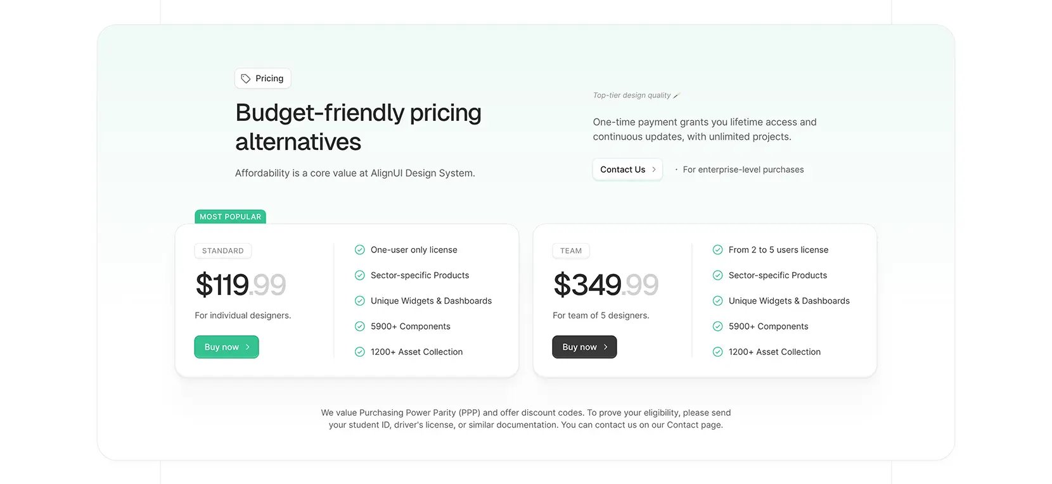
Task: Click the sparkle icon after Top-tier design quality
Action: [676, 96]
